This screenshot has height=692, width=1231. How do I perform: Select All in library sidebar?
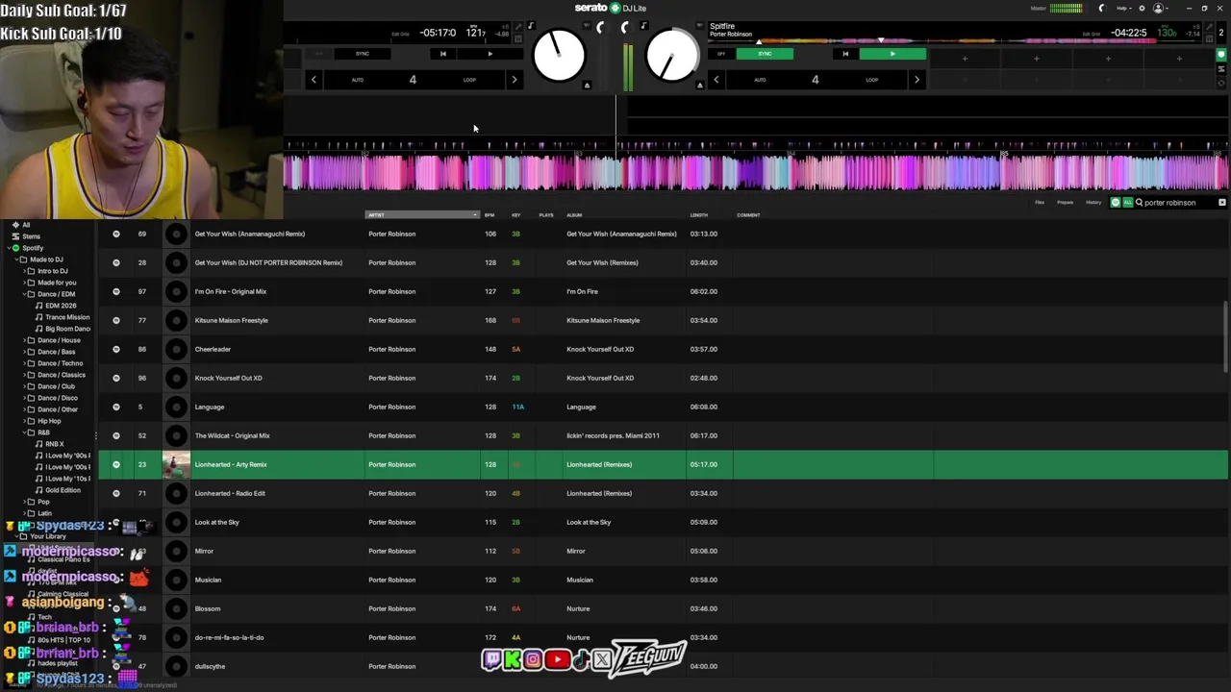click(26, 225)
